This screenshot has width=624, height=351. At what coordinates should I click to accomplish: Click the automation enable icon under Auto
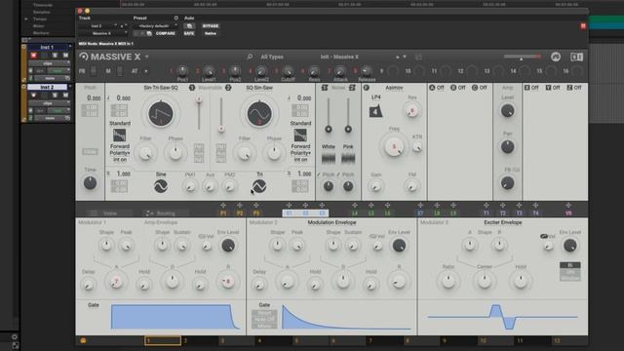(x=189, y=26)
